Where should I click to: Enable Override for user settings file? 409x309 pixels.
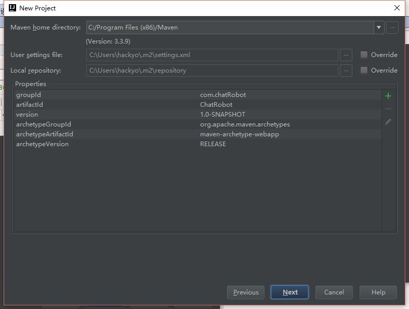click(x=364, y=55)
